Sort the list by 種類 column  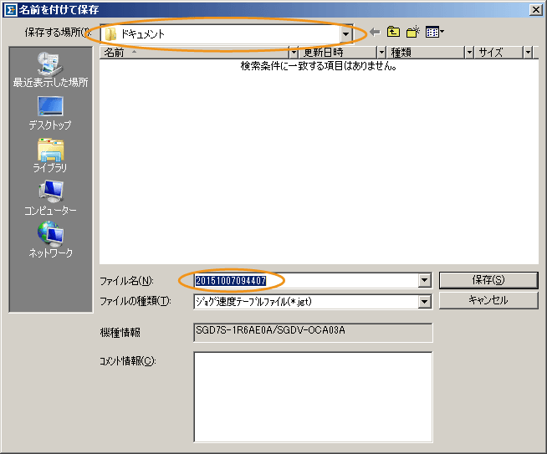(426, 53)
